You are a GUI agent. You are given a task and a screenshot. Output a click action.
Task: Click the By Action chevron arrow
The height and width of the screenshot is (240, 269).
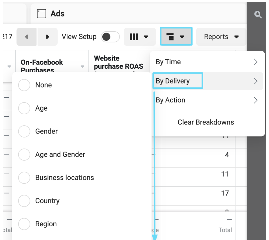pyautogui.click(x=256, y=100)
